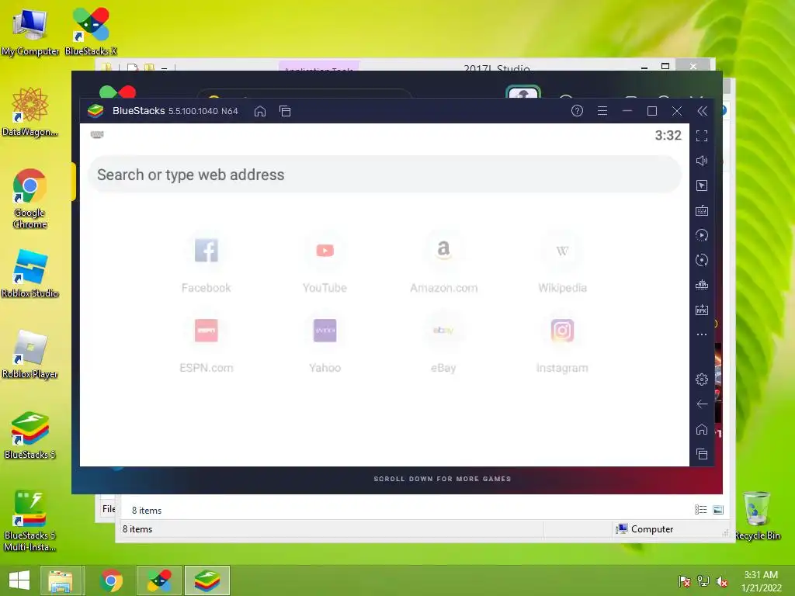Click the Android home button in sidebar
This screenshot has width=795, height=596.
click(x=702, y=429)
